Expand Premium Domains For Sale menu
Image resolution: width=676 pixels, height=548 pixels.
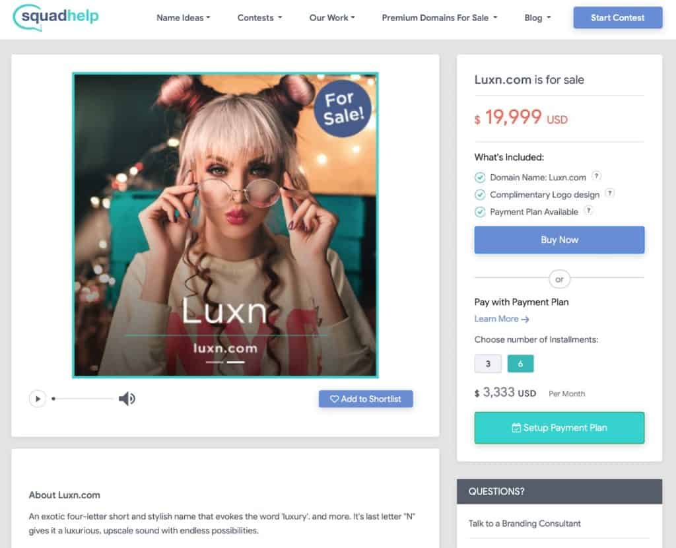coord(440,18)
